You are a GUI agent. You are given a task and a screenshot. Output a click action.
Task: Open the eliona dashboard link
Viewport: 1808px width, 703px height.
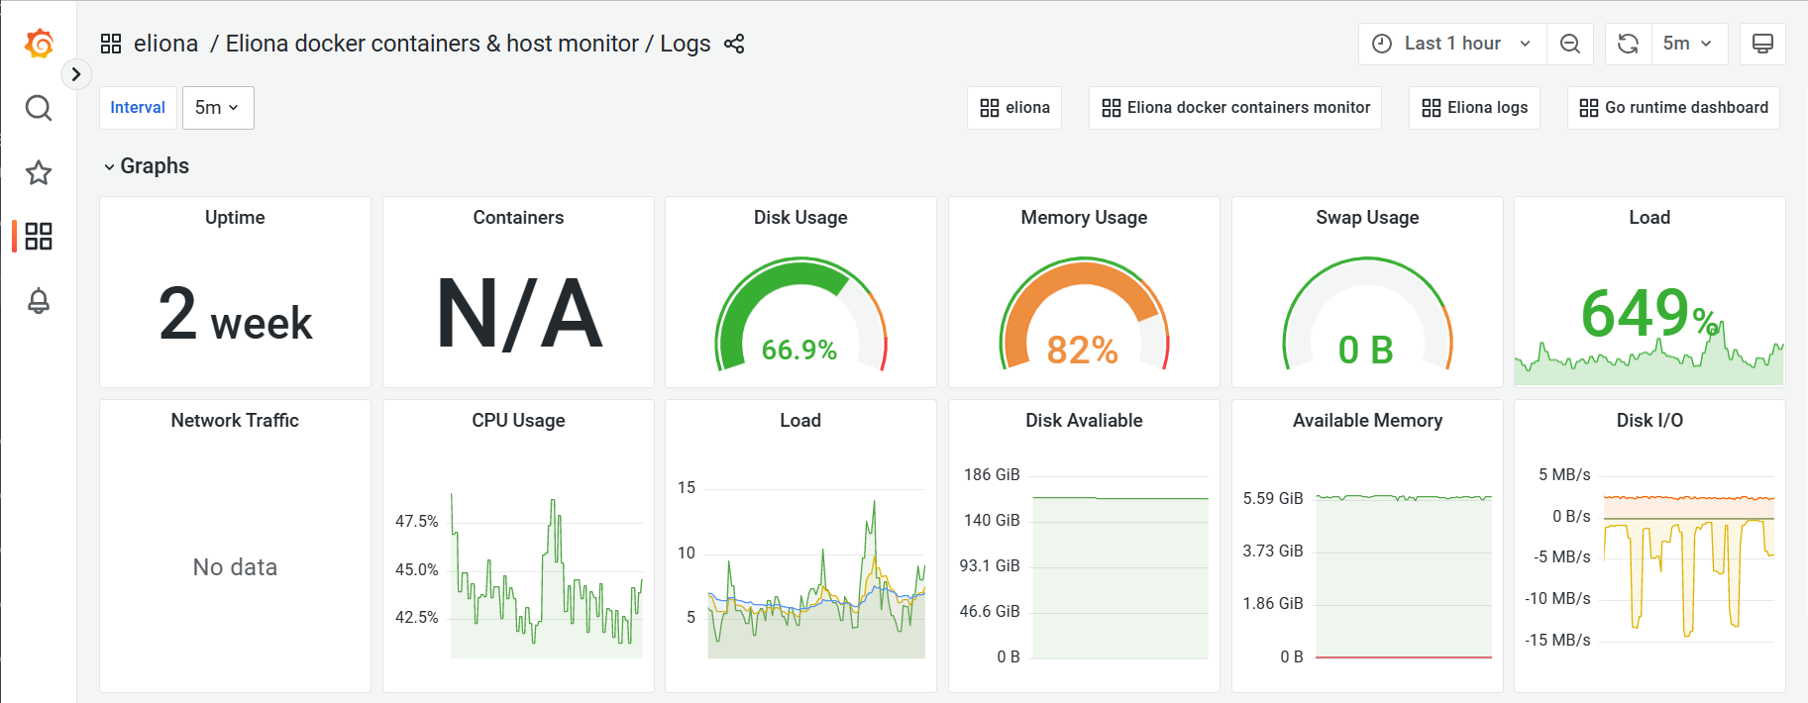tap(1014, 108)
